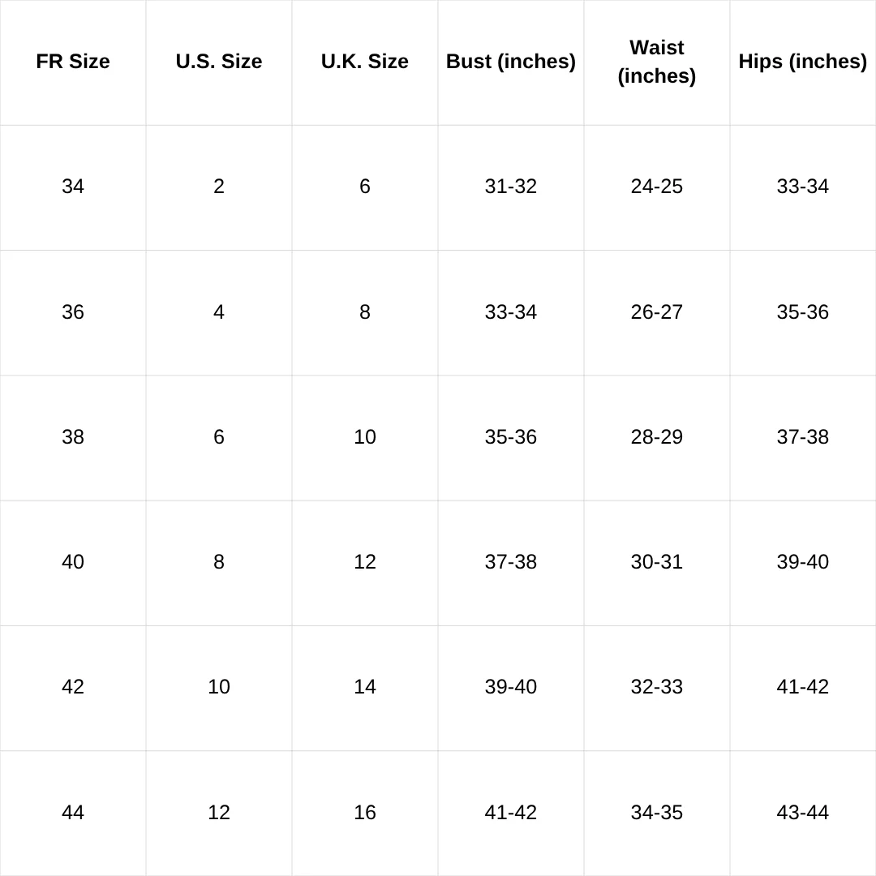Click the FR Size column header
The width and height of the screenshot is (876, 876).
click(73, 62)
